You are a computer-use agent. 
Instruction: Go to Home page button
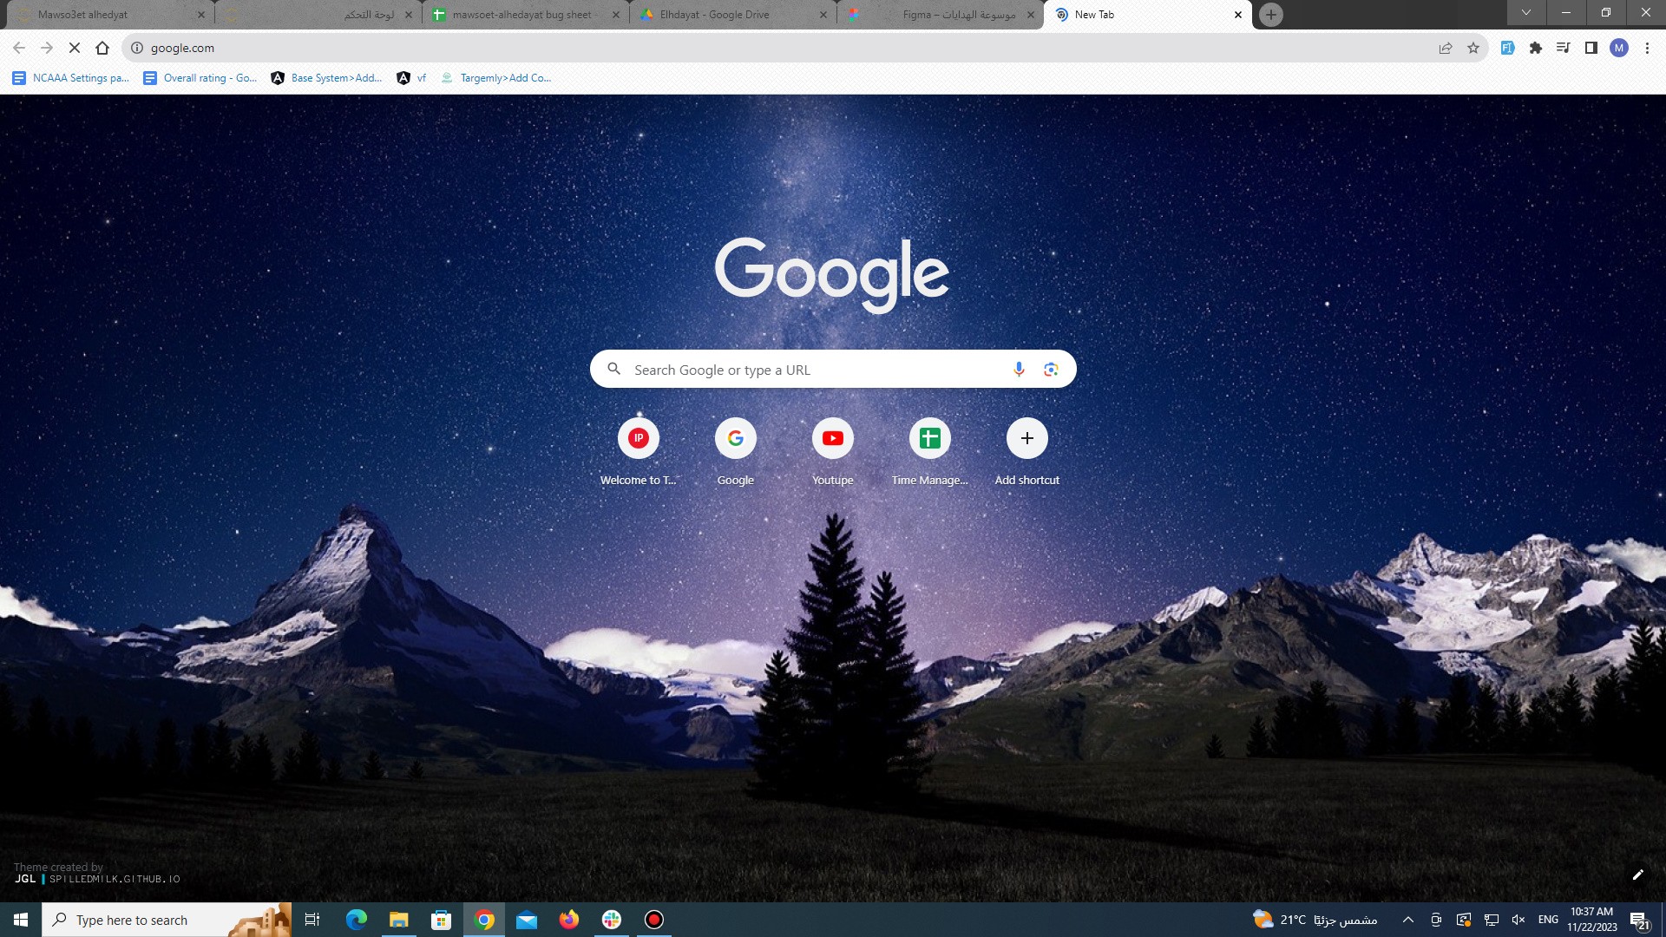click(x=102, y=48)
